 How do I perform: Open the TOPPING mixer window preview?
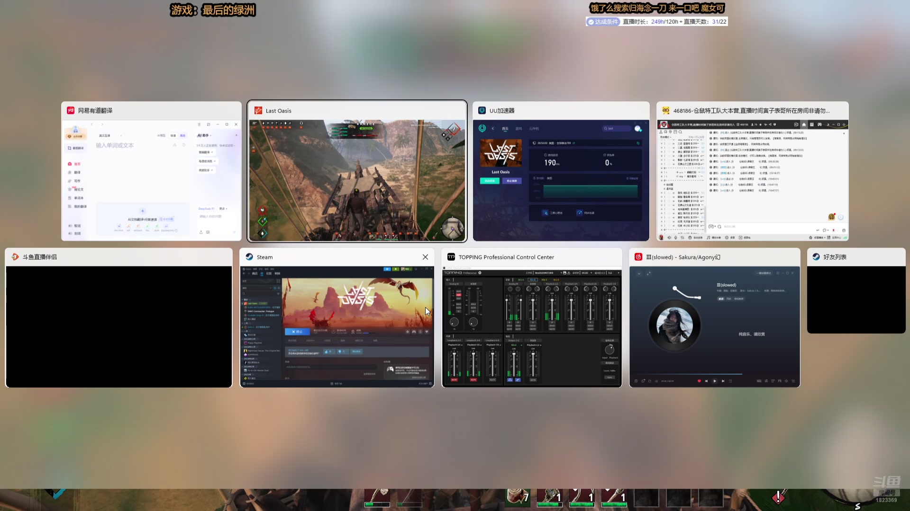[x=532, y=326]
